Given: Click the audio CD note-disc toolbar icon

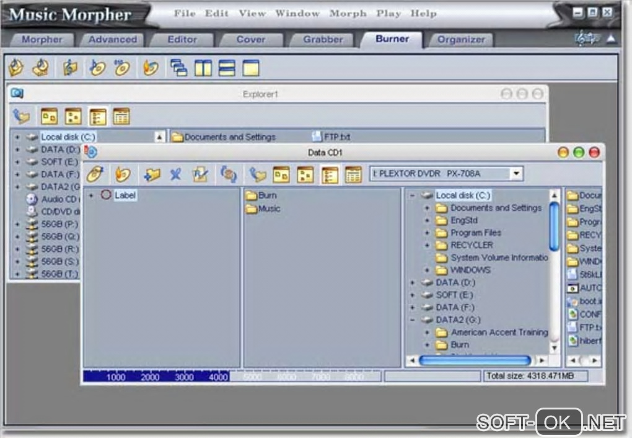Looking at the screenshot, I should 97,68.
